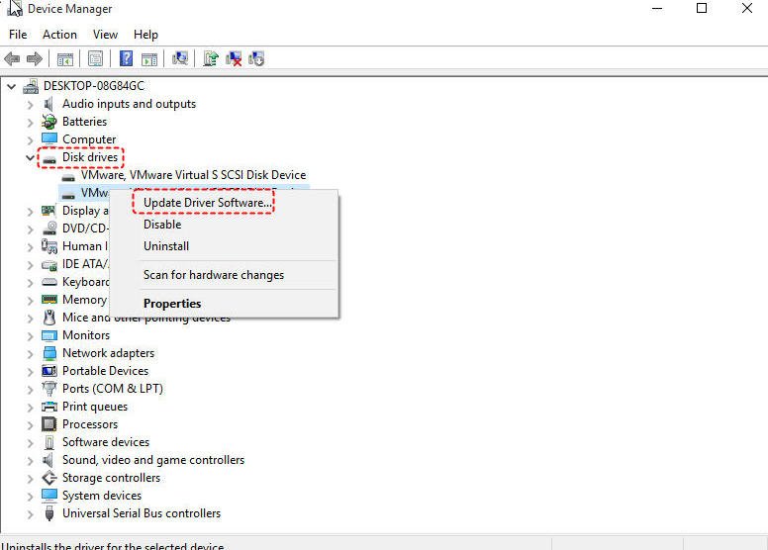Open the View menu
768x550 pixels.
point(105,35)
